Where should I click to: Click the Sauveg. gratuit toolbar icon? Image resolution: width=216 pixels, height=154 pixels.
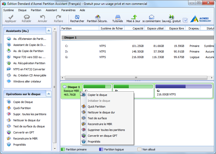[171, 17]
